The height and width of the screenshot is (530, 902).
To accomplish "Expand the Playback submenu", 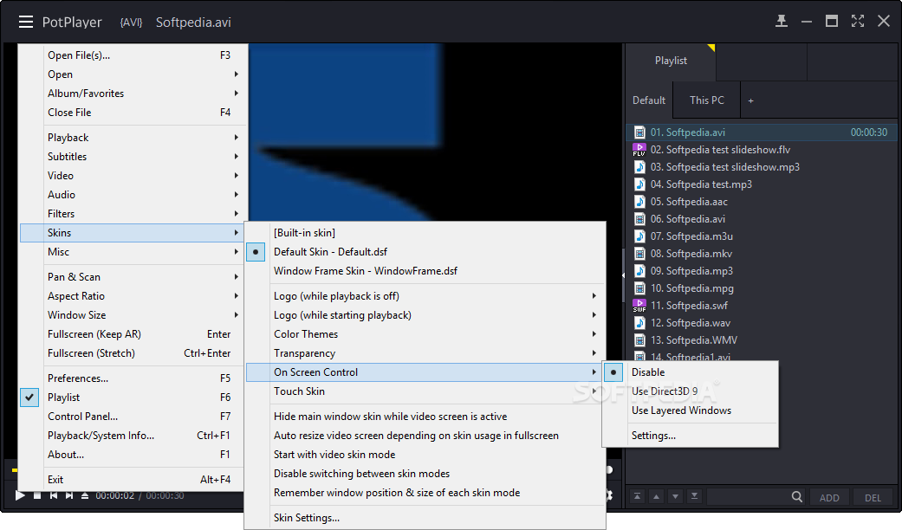I will [x=133, y=138].
